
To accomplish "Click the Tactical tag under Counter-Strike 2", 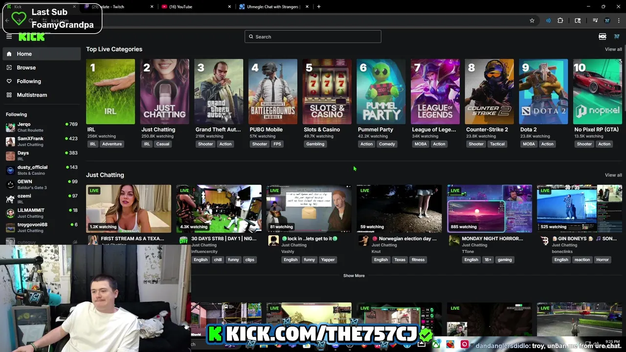I will [497, 144].
